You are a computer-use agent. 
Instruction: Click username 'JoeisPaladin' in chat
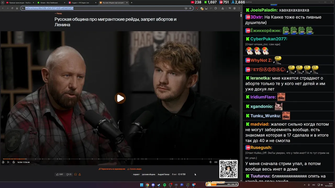[x=264, y=10]
